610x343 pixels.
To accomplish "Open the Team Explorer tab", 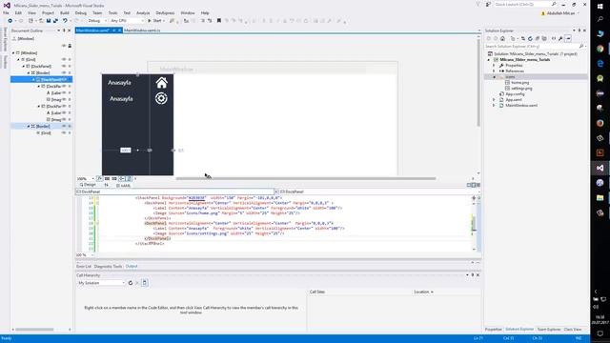I will 549,330.
